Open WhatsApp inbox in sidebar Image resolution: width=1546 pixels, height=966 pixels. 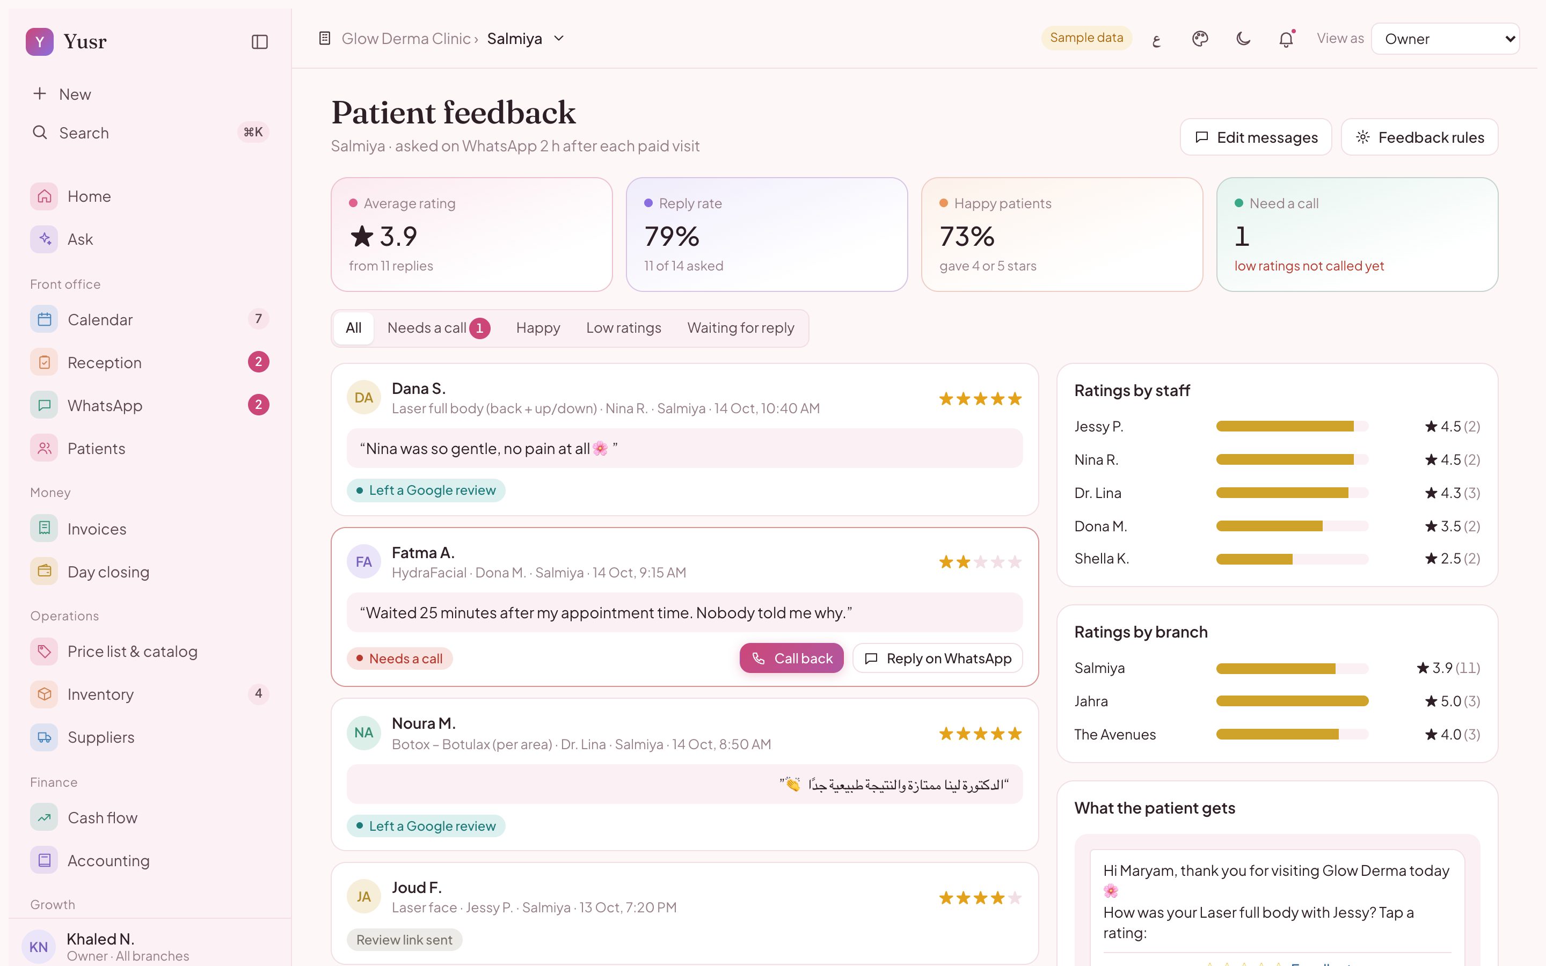[149, 405]
